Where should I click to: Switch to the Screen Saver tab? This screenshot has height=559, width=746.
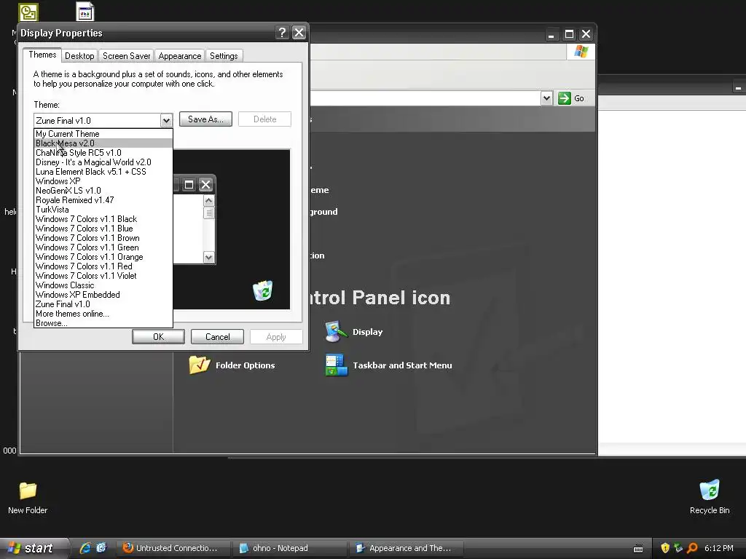pyautogui.click(x=127, y=56)
